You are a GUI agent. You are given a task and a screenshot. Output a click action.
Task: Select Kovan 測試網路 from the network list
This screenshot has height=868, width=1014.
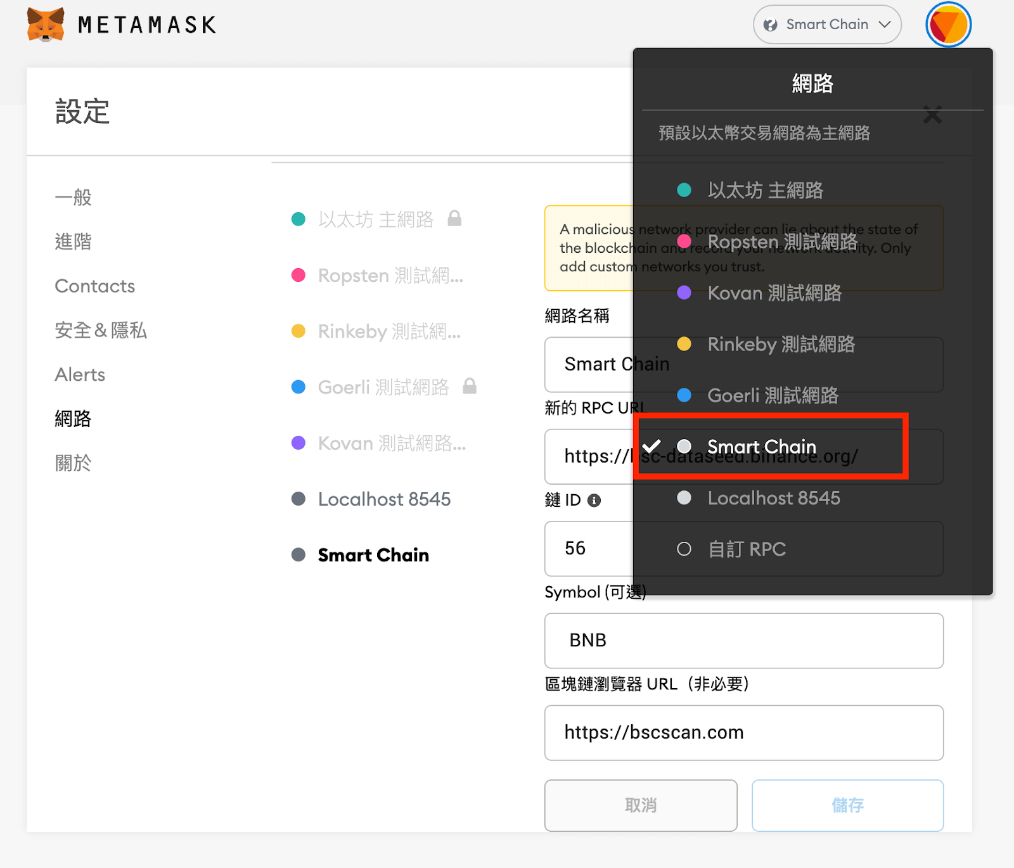pyautogui.click(x=774, y=293)
